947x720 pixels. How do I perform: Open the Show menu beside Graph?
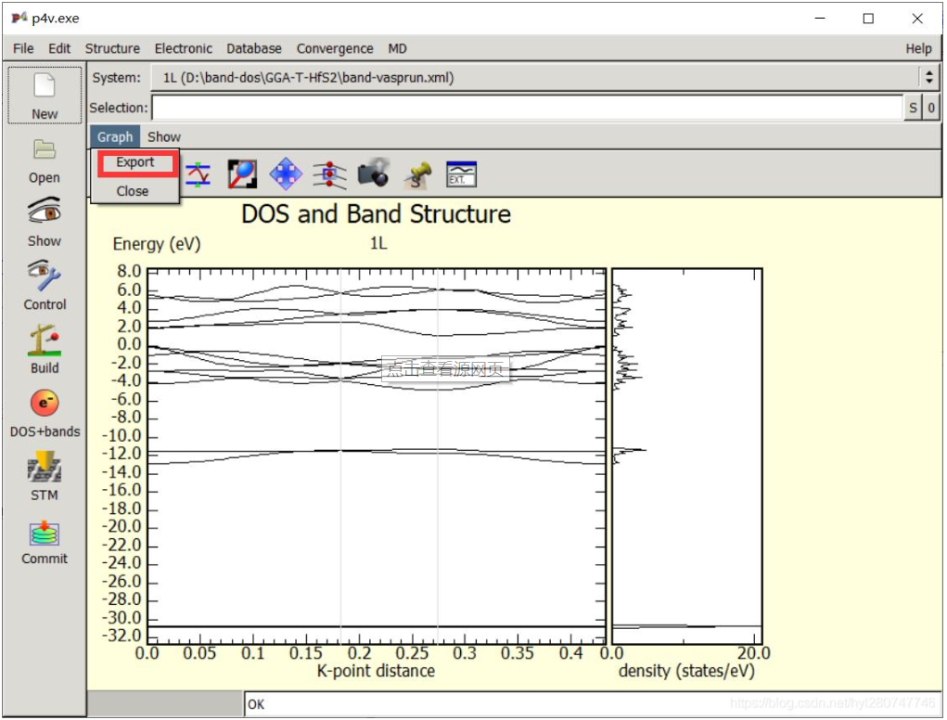point(164,136)
